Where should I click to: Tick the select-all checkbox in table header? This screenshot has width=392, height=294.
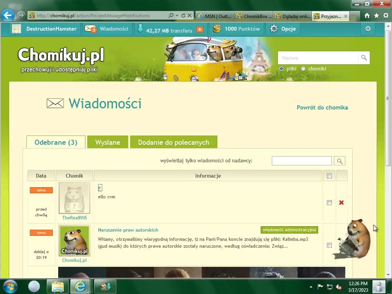tap(330, 176)
